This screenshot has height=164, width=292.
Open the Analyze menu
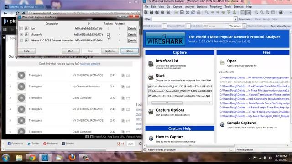189,7
